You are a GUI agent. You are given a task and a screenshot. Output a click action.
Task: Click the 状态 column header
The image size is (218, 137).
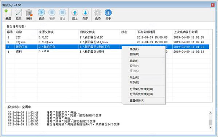click(128, 32)
